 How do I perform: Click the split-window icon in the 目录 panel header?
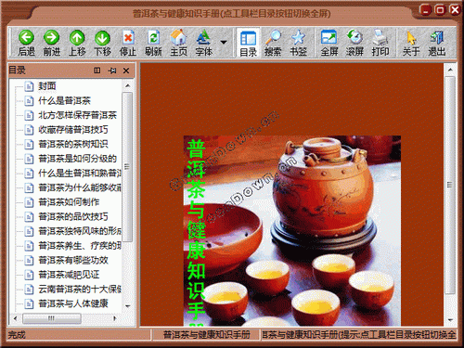click(97, 71)
